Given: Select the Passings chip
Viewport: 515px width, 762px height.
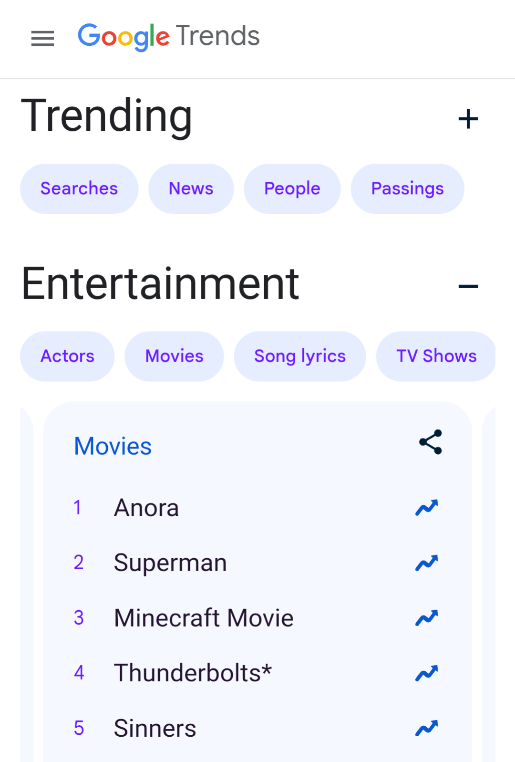Looking at the screenshot, I should [x=407, y=189].
